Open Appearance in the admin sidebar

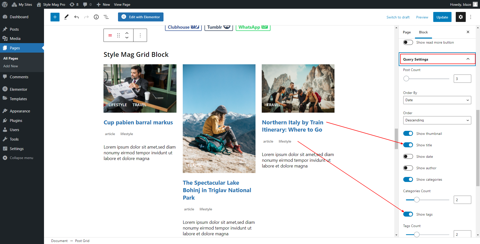[x=20, y=111]
